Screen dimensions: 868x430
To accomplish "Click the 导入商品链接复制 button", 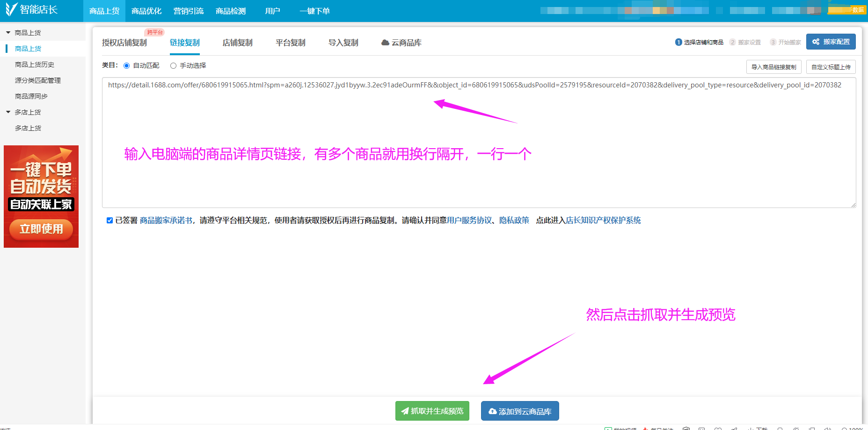I will point(773,67).
